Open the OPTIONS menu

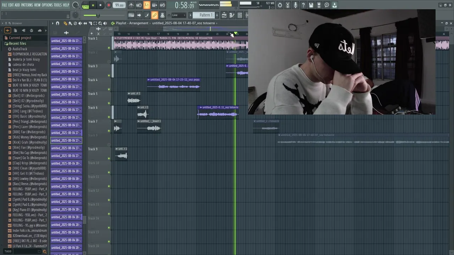click(47, 5)
